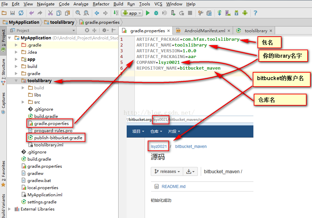
Task: Expand the app module node
Action: click(x=16, y=59)
